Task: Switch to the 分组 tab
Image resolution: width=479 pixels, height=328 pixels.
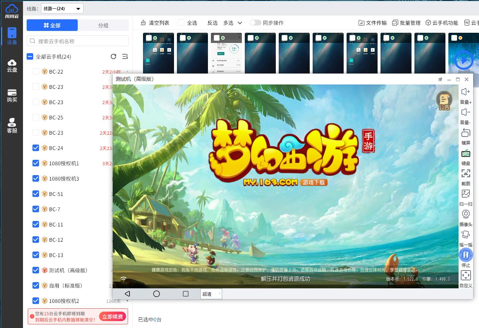Action: pos(103,25)
